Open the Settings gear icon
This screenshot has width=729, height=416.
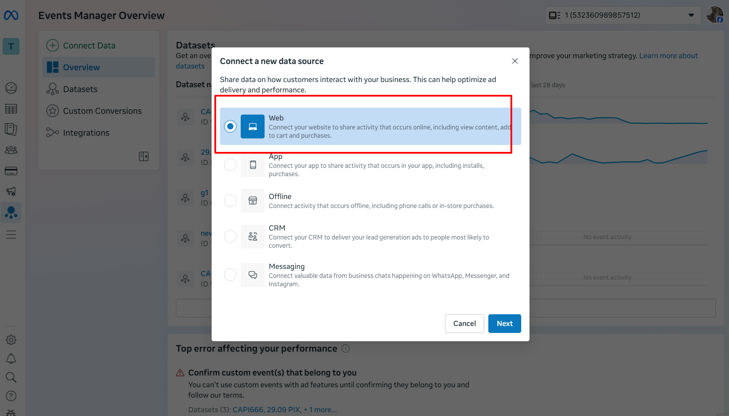pyautogui.click(x=11, y=340)
